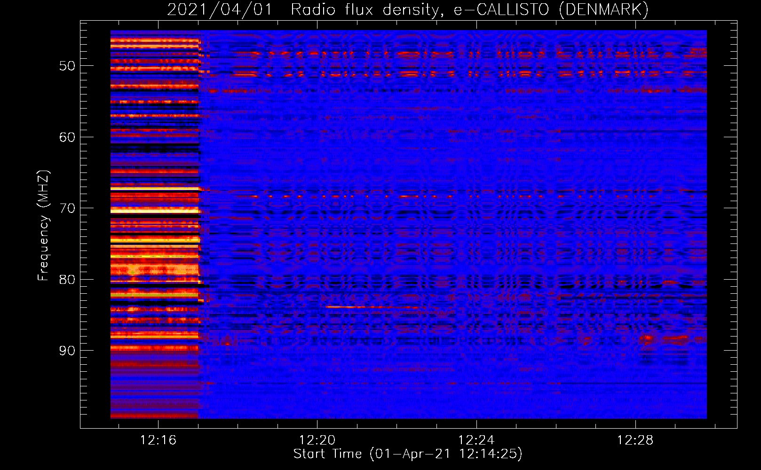The image size is (761, 470).
Task: Click the 90 frequency tick label
Action: coord(67,351)
